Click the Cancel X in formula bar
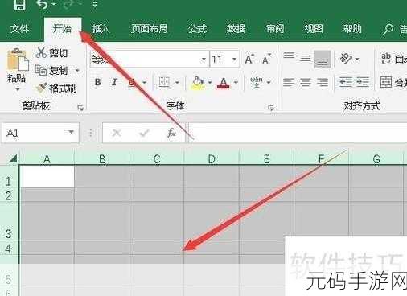The image size is (407, 296). click(x=117, y=133)
